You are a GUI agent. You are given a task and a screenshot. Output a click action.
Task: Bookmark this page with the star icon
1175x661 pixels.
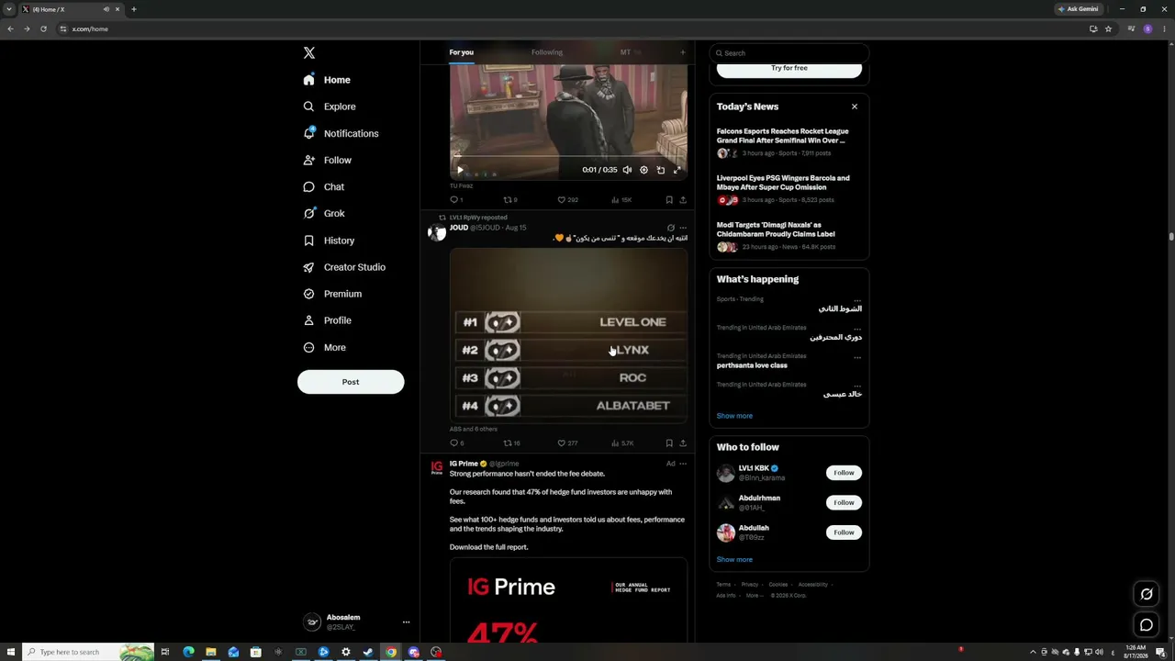click(x=1108, y=28)
